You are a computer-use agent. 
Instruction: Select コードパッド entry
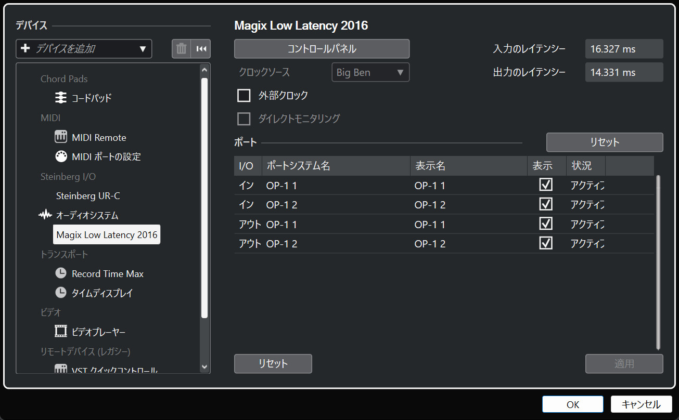pyautogui.click(x=92, y=98)
